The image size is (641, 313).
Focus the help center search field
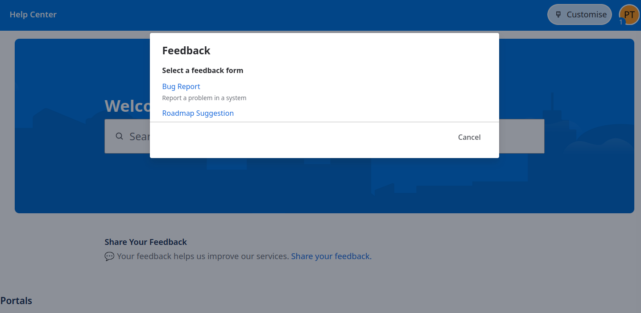(324, 136)
